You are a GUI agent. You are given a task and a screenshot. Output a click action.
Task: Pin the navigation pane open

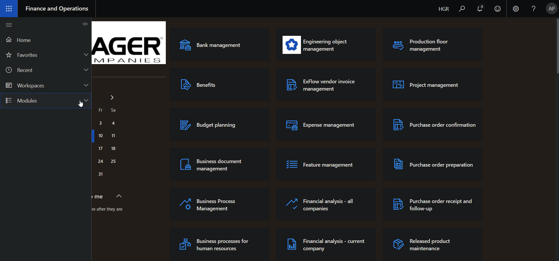tap(85, 24)
